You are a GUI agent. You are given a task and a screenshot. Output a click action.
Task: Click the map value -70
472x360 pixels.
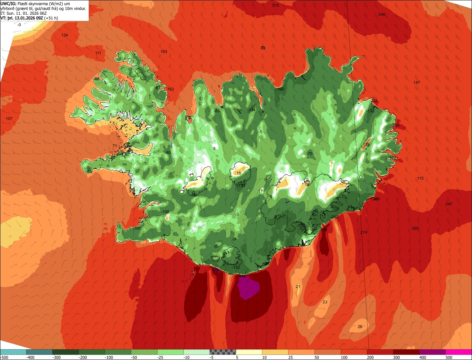point(309,154)
